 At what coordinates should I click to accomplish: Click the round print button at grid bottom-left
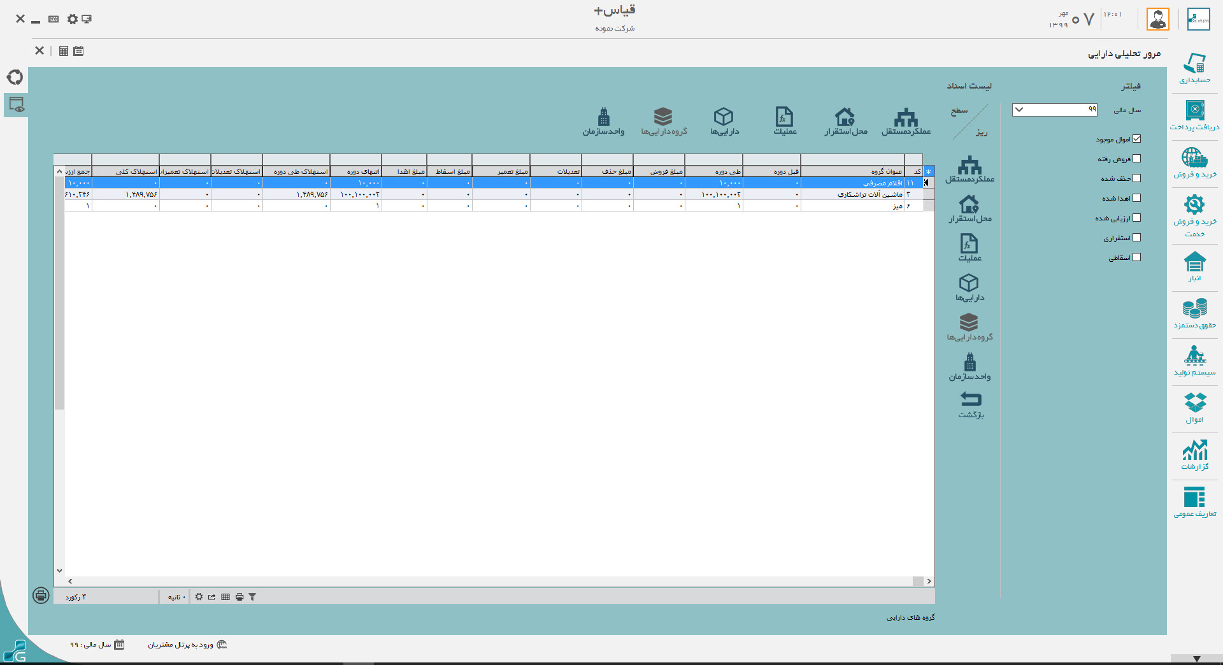(x=41, y=596)
